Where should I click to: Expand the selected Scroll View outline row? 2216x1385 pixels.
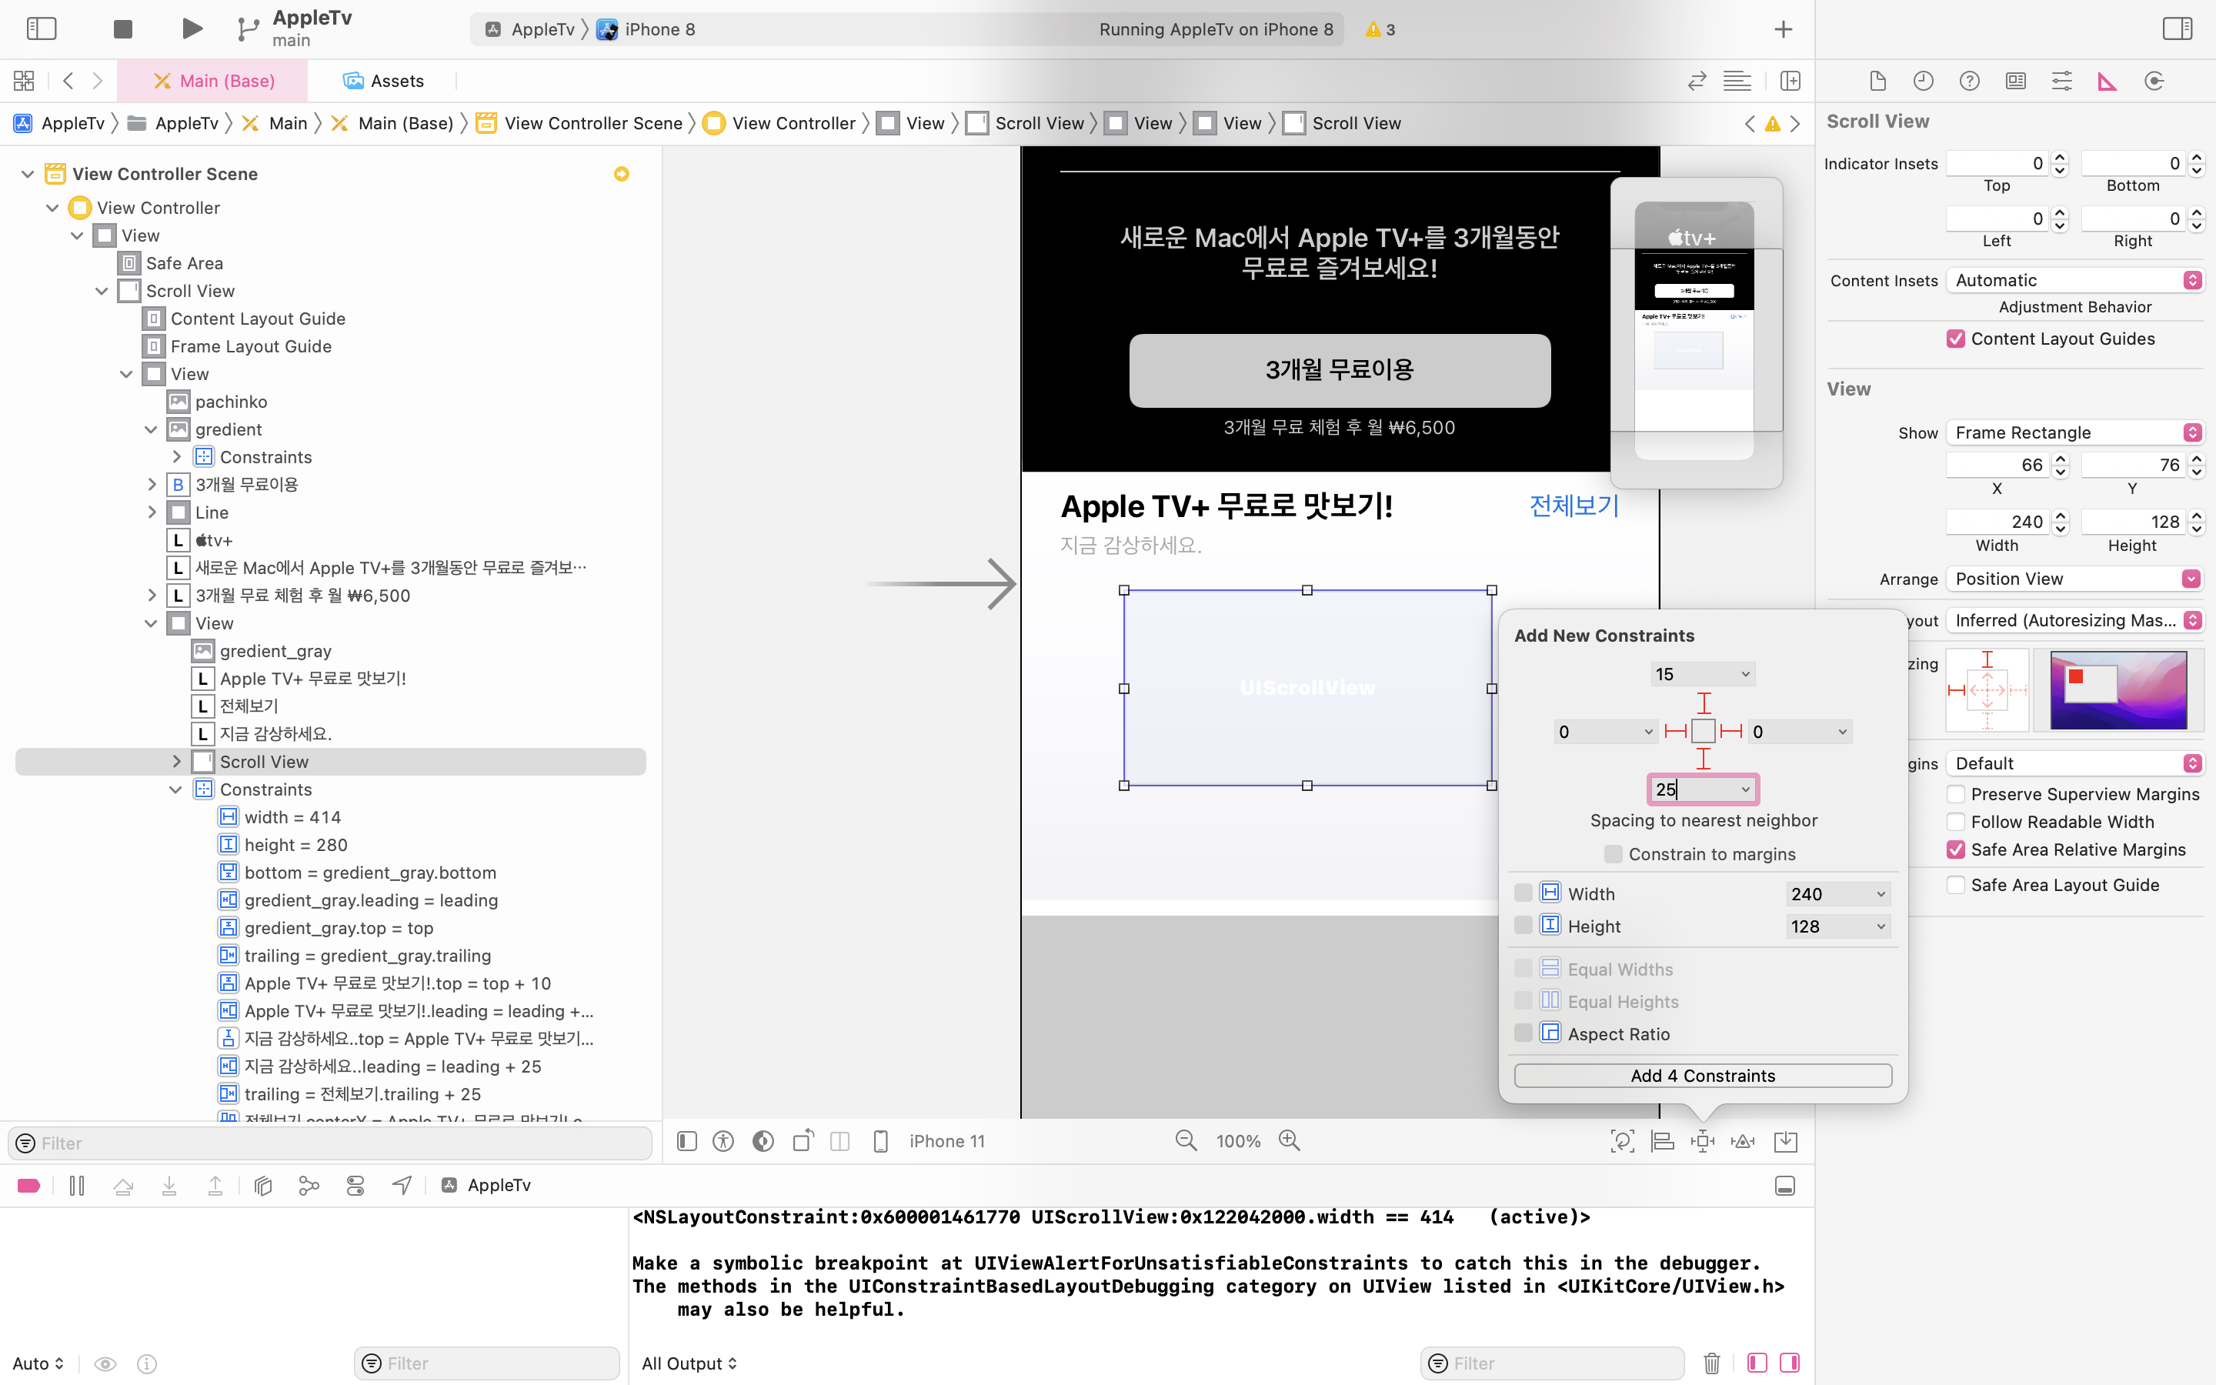[x=177, y=761]
